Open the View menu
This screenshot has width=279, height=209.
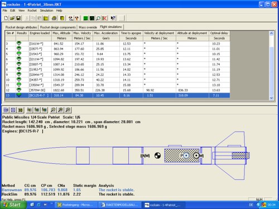[21, 11]
